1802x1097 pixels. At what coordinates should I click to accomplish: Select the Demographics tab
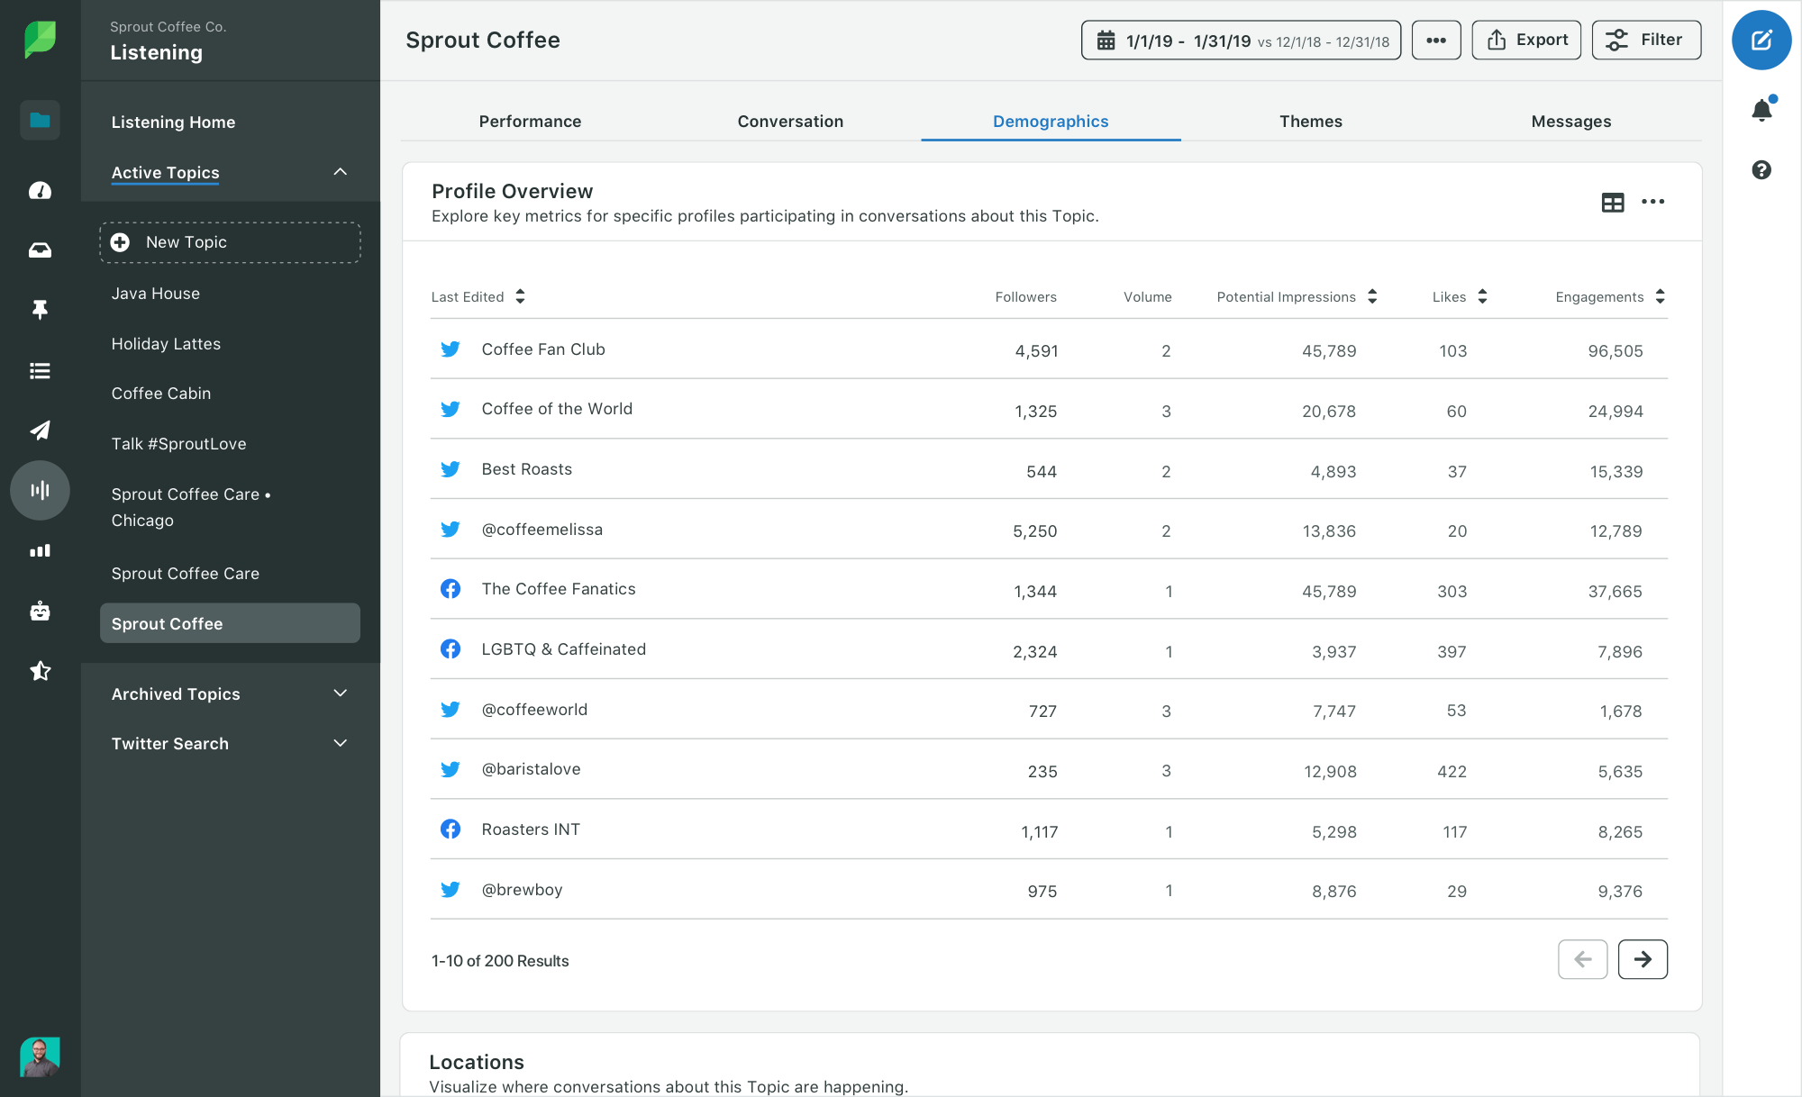click(1051, 122)
